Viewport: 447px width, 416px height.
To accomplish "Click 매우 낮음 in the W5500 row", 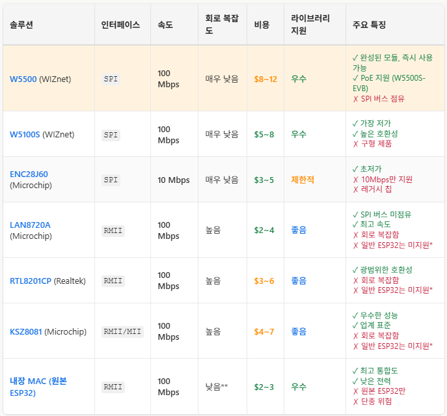I will point(222,79).
